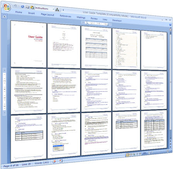The width and height of the screenshot is (174, 169).
Task: Switch to Draft view button
Action: (140, 154)
